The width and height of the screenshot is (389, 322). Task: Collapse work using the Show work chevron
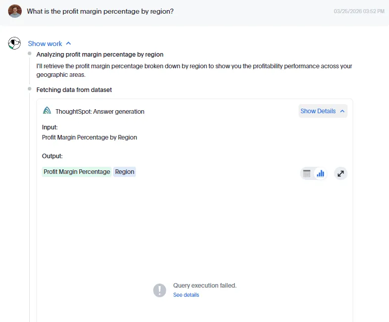pyautogui.click(x=69, y=44)
